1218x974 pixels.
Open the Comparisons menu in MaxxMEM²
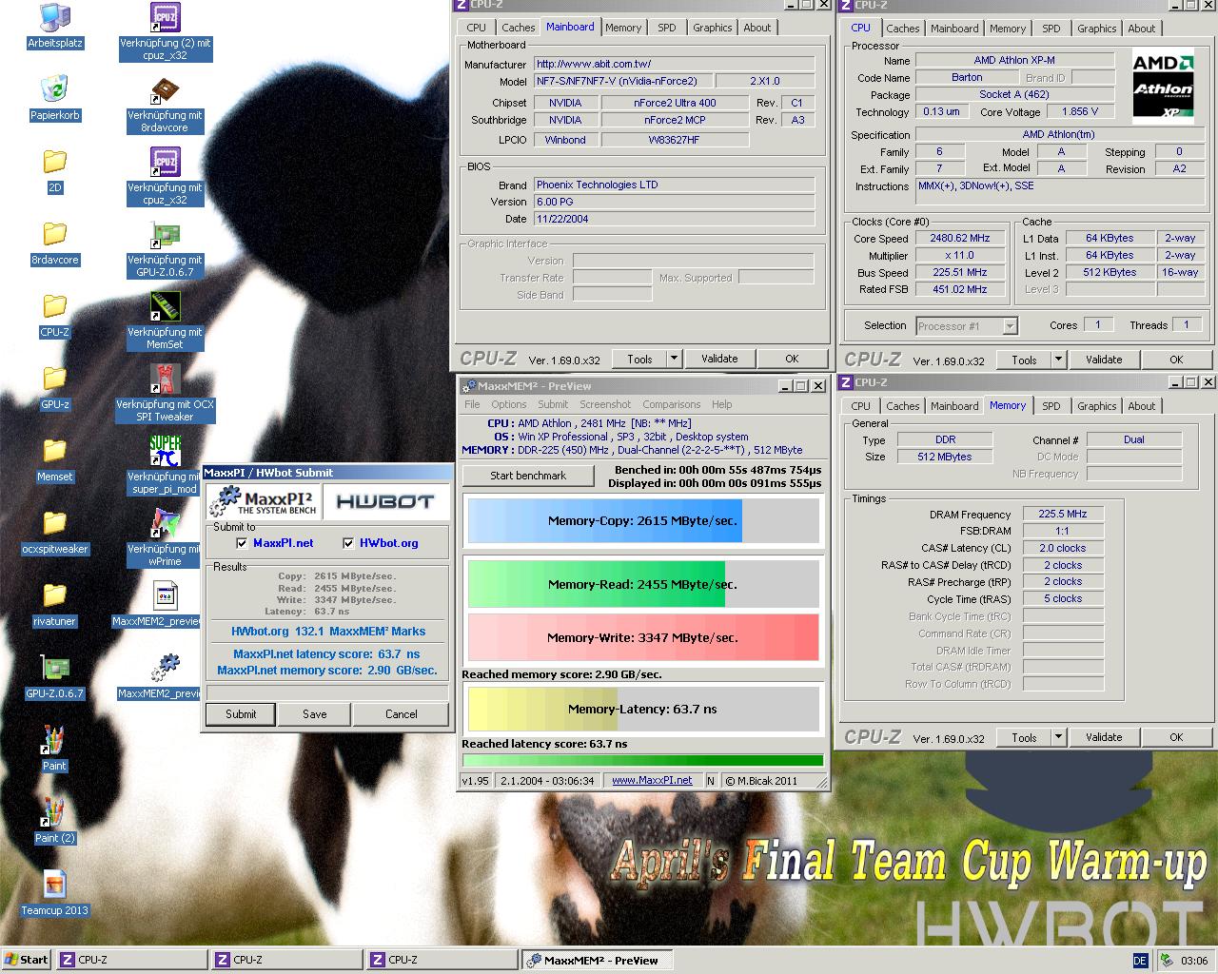(671, 404)
